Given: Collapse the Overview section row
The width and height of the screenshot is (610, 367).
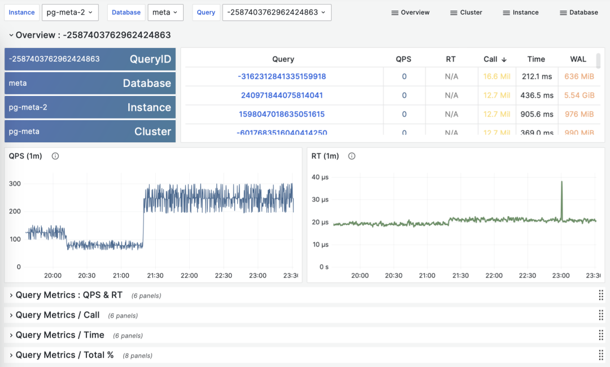Looking at the screenshot, I should [11, 35].
